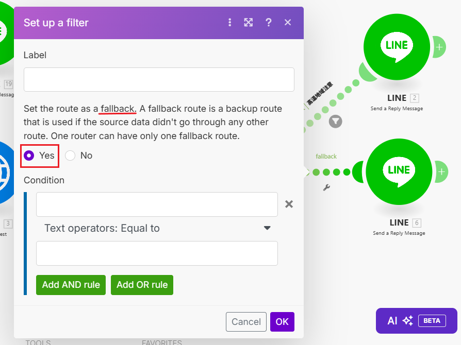This screenshot has height=345, width=461.
Task: Click the Send a Reply Message text under LINE 6
Action: 399,233
